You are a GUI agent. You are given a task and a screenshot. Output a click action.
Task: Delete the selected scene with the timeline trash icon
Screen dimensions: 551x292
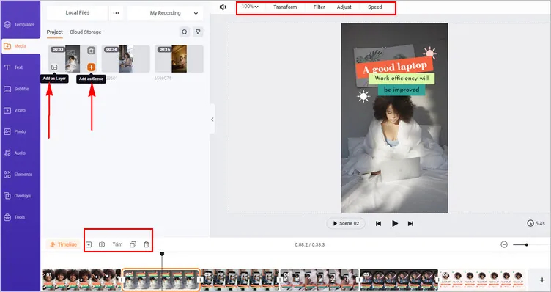click(x=147, y=244)
